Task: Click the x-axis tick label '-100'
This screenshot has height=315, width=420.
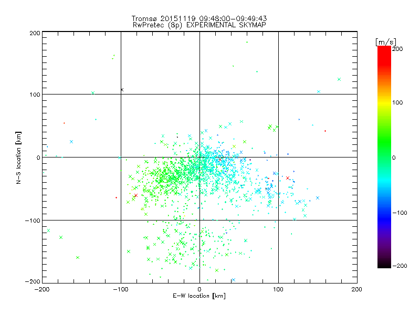Action: click(121, 290)
